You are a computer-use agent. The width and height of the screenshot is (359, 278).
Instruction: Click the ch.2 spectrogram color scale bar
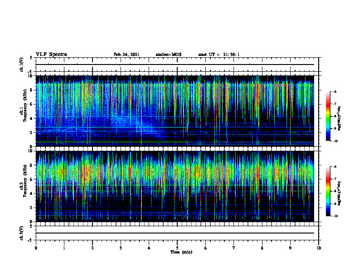point(328,191)
